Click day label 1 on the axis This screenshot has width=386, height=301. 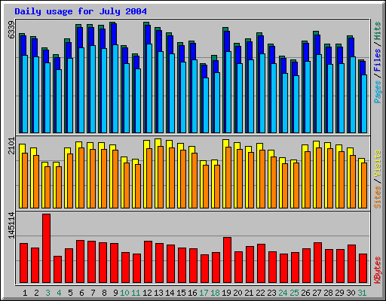point(25,293)
